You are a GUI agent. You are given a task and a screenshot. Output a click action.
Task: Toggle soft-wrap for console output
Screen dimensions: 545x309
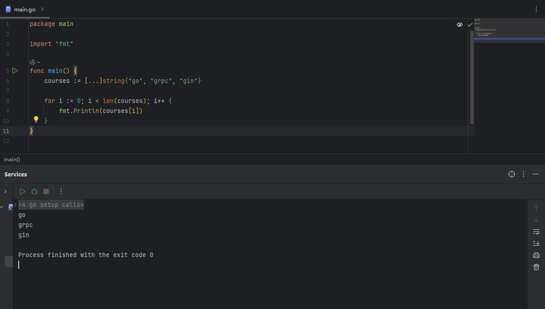(536, 232)
